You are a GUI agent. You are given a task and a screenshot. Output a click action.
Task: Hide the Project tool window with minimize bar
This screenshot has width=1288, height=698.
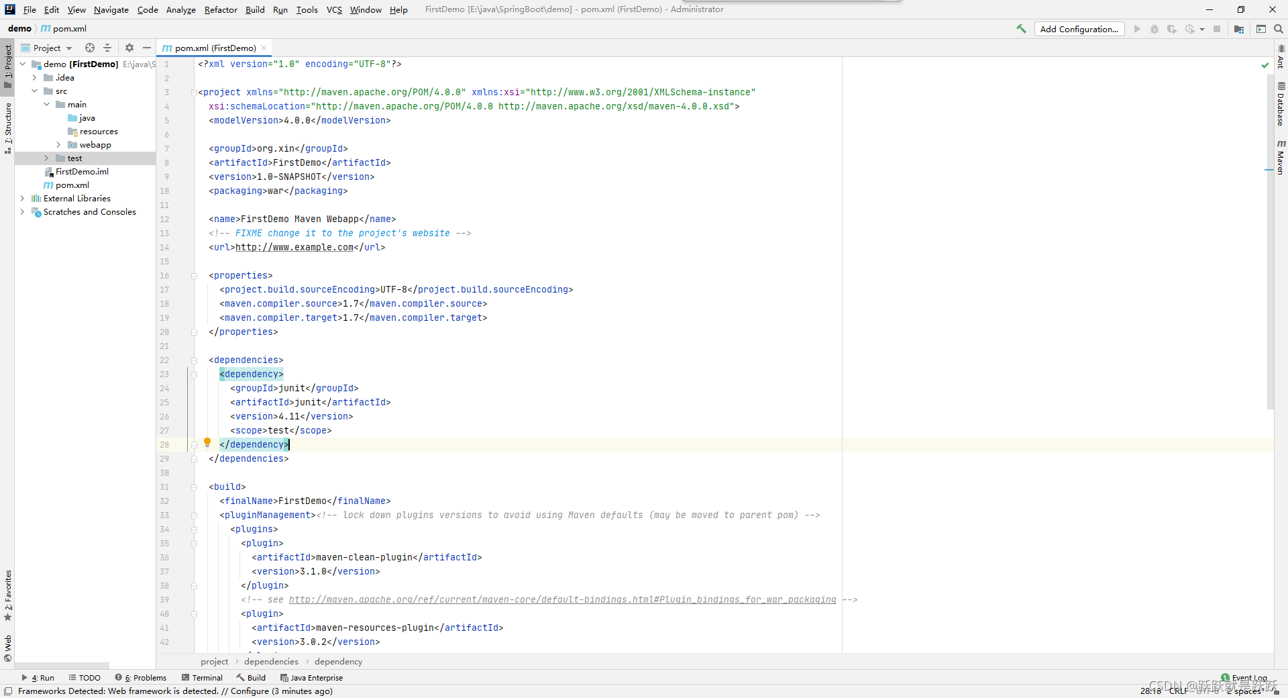[x=146, y=48]
